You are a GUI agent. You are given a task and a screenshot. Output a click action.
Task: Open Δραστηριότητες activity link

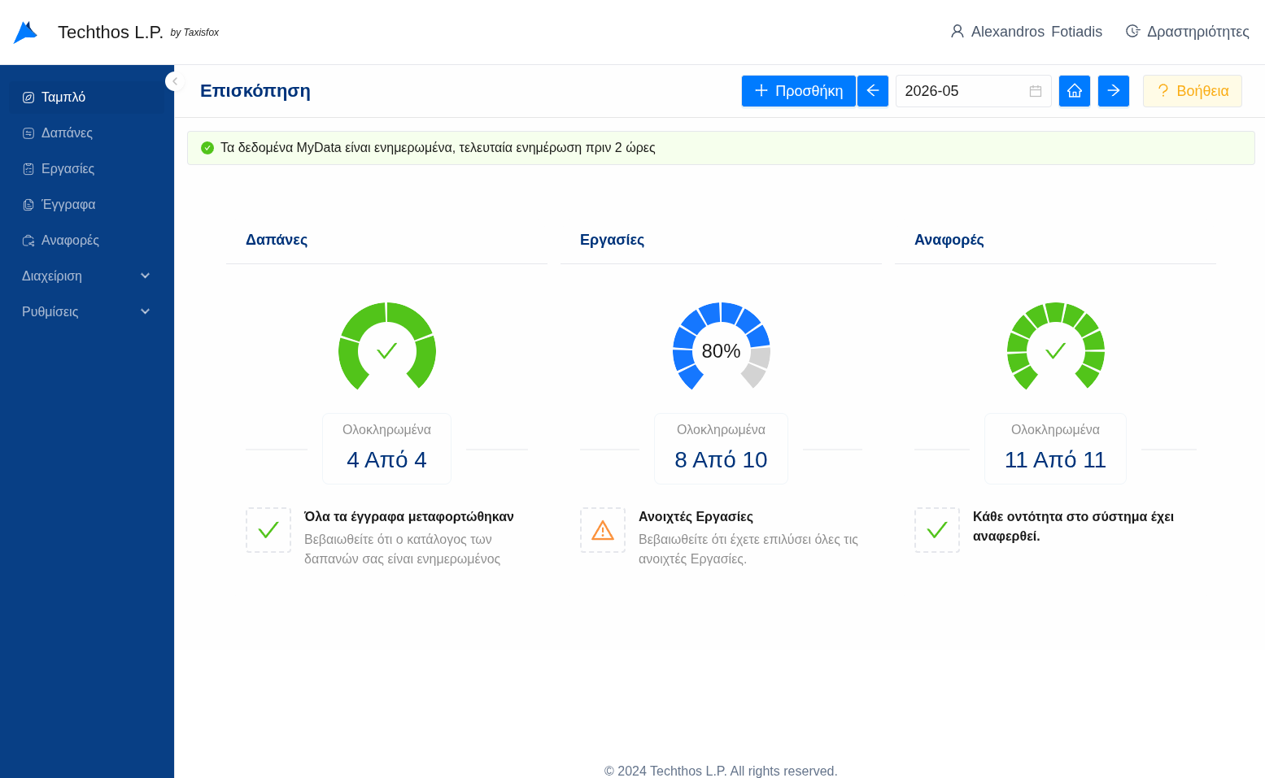1188,32
